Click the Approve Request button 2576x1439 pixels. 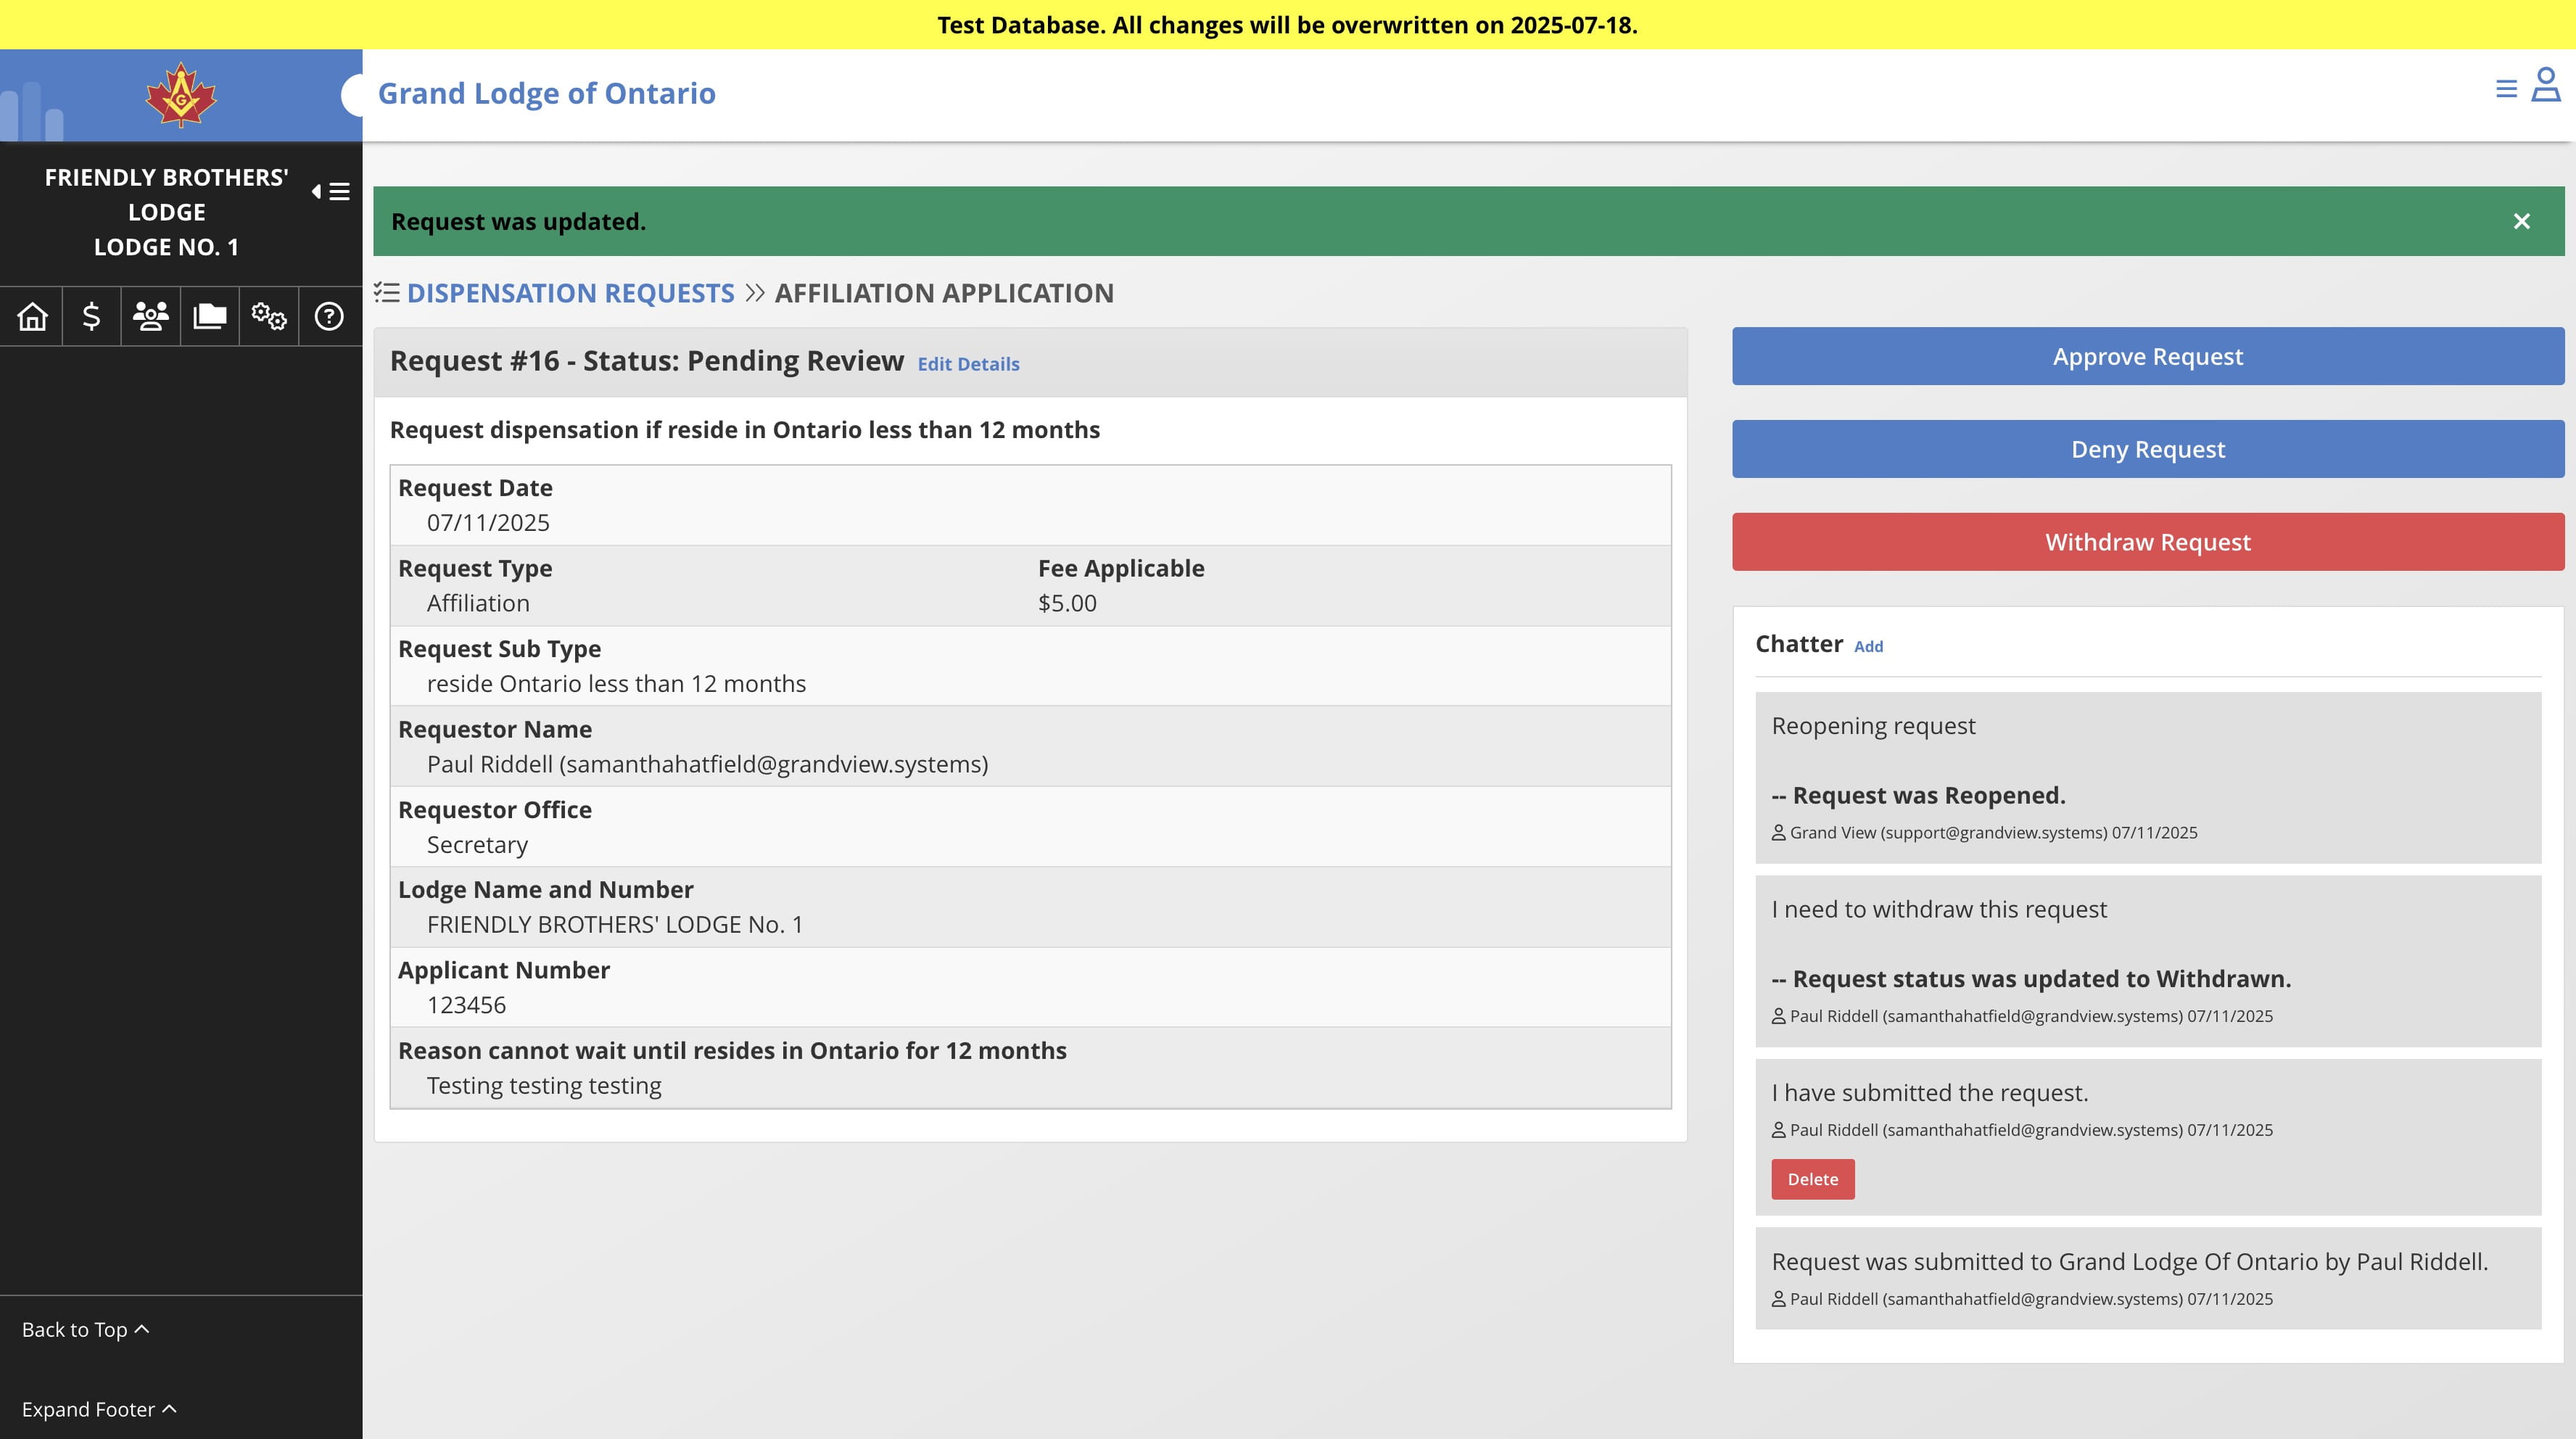(x=2148, y=356)
